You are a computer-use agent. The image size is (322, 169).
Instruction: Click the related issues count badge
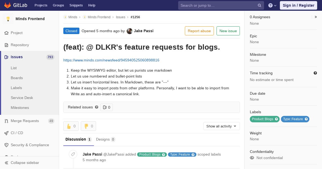pyautogui.click(x=107, y=107)
